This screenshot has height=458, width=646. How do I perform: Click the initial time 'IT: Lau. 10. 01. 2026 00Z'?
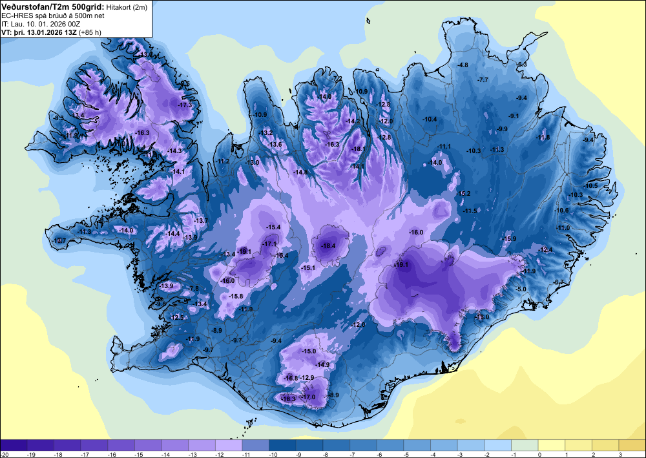coord(41,24)
